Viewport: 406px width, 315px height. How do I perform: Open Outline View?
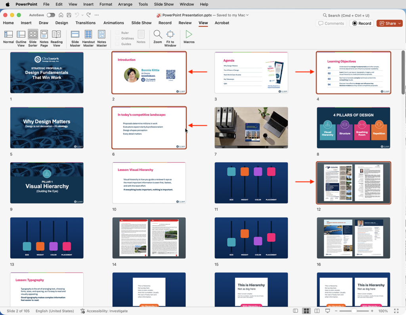(x=21, y=38)
